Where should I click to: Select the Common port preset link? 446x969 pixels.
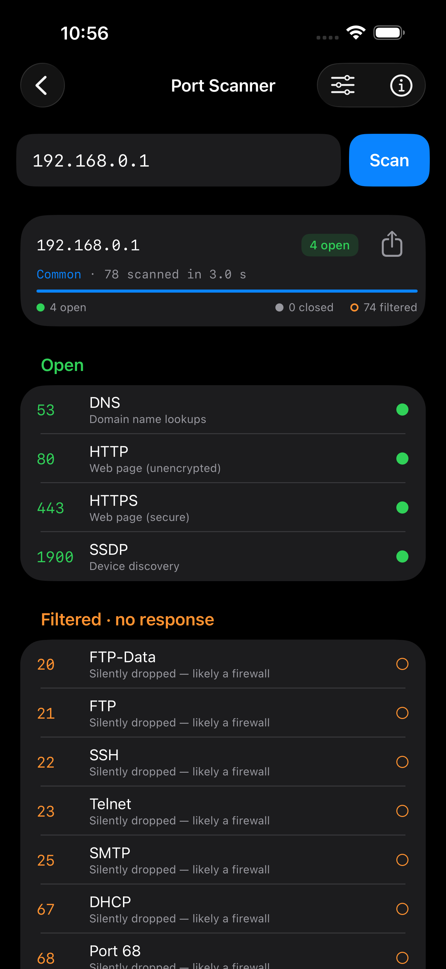(x=59, y=274)
